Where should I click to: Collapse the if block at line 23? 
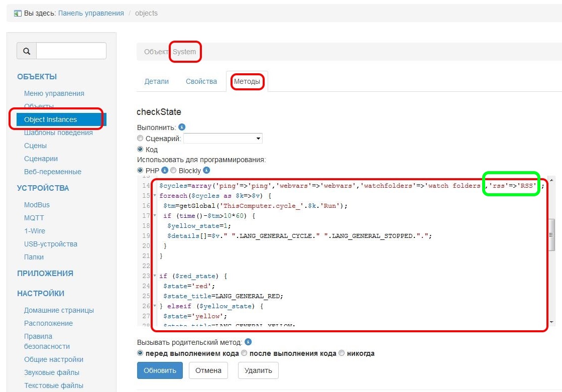(x=155, y=276)
